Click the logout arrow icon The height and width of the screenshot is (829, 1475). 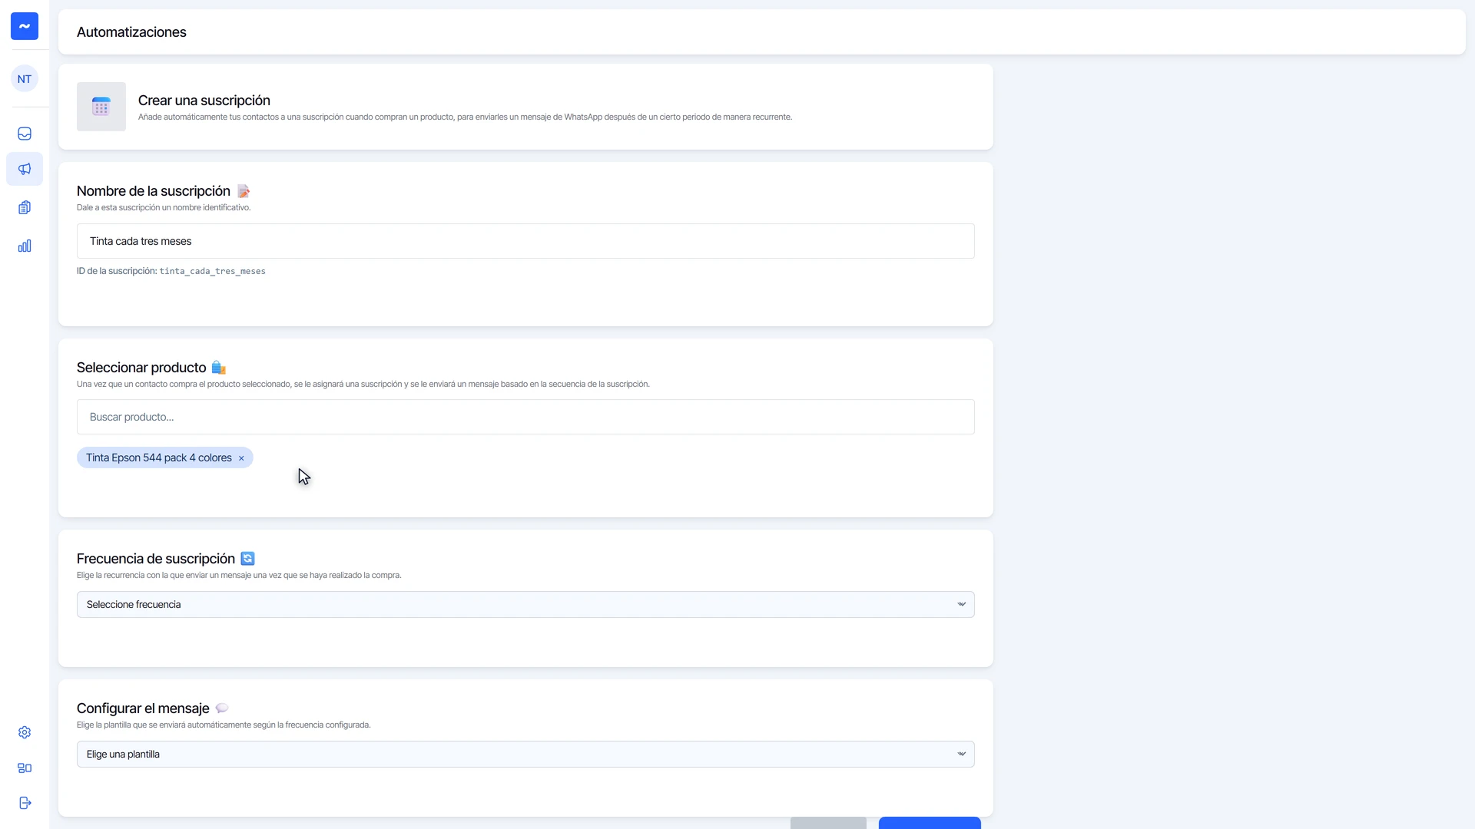coord(25,803)
